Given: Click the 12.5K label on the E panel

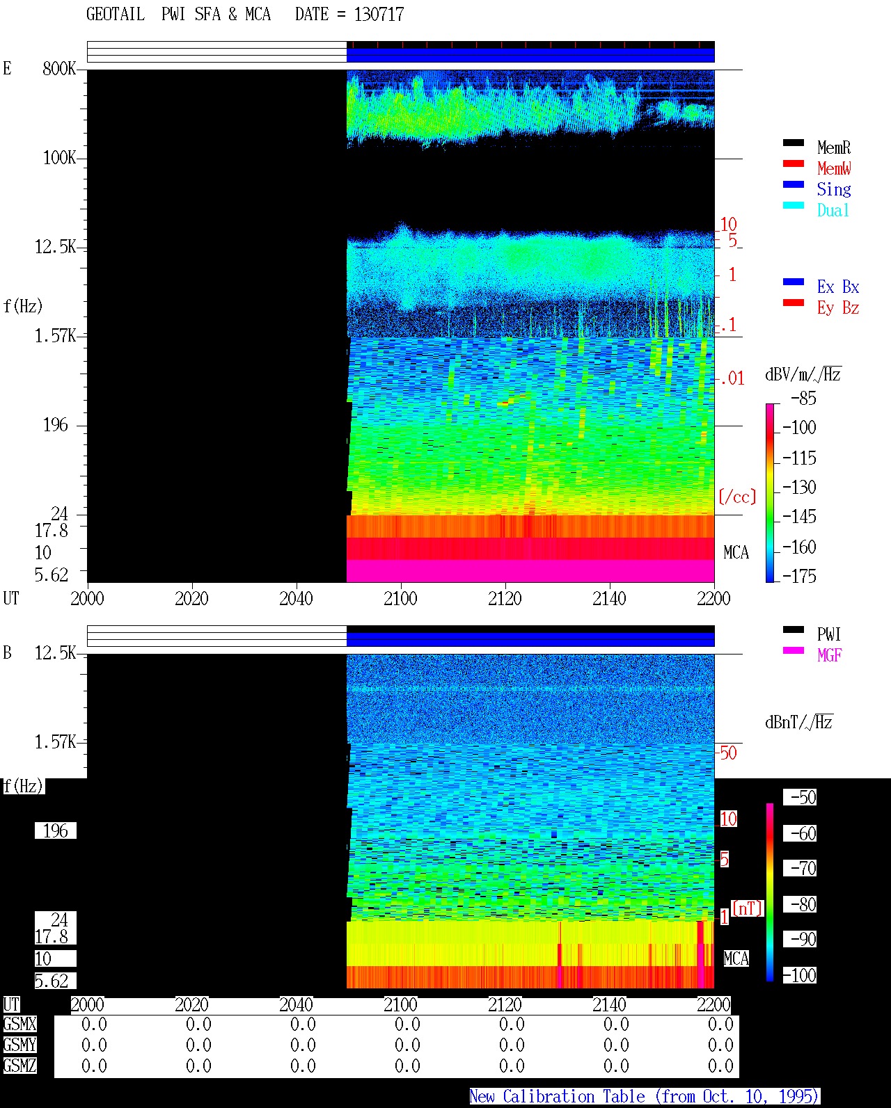Looking at the screenshot, I should 55,247.
